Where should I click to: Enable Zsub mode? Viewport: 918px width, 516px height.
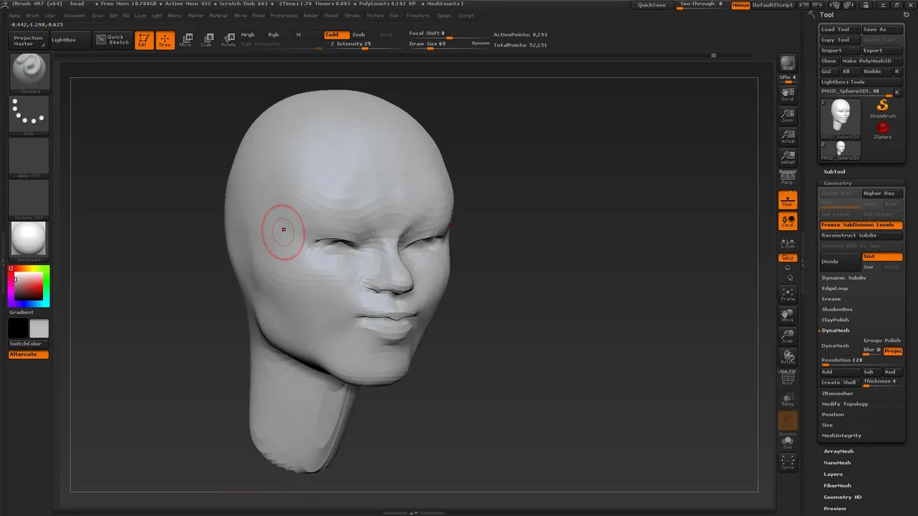tap(359, 34)
